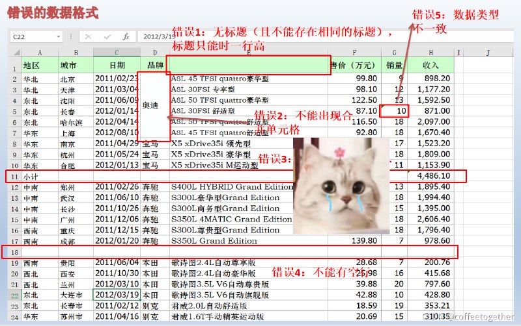Viewport: 521px width, 326px height.
Task: Select row 1 header
Action: tap(14, 66)
